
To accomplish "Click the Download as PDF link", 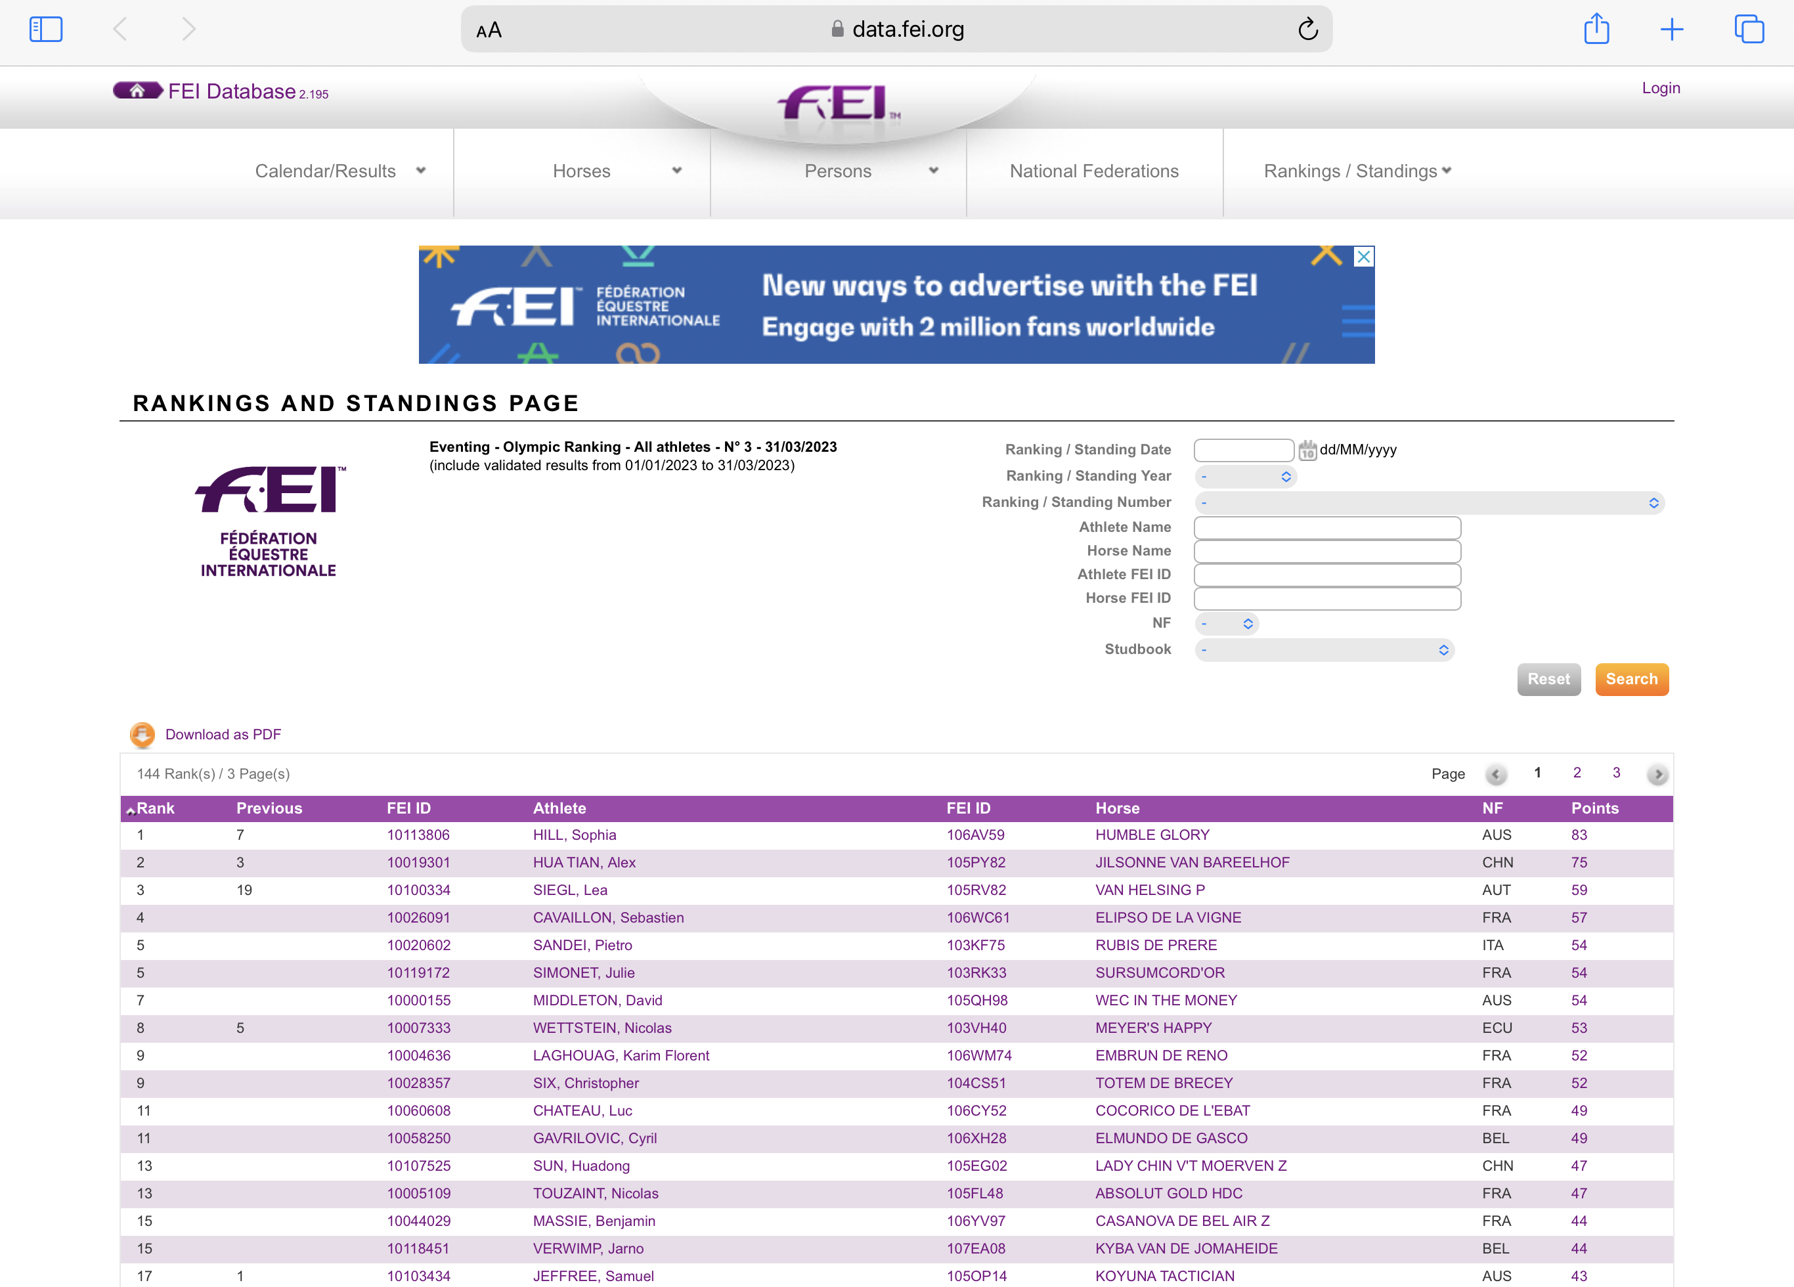I will click(x=223, y=734).
